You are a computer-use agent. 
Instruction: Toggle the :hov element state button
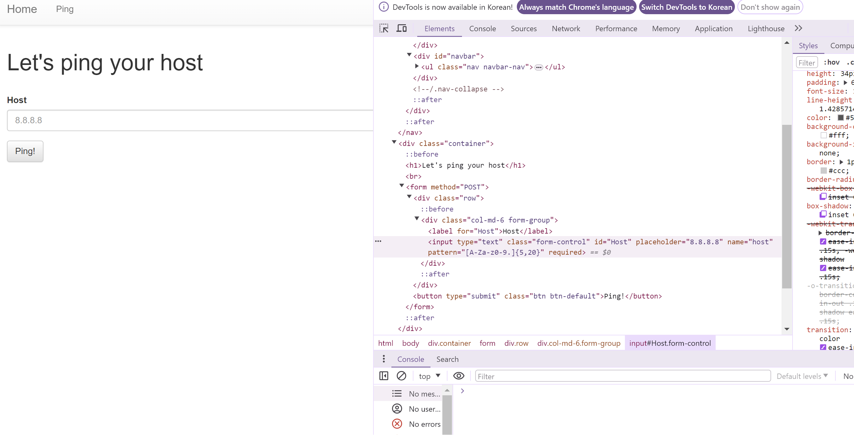pyautogui.click(x=831, y=62)
